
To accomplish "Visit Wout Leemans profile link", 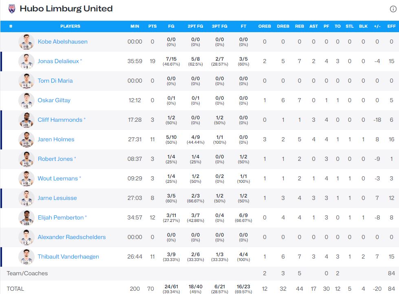I will click(57, 178).
